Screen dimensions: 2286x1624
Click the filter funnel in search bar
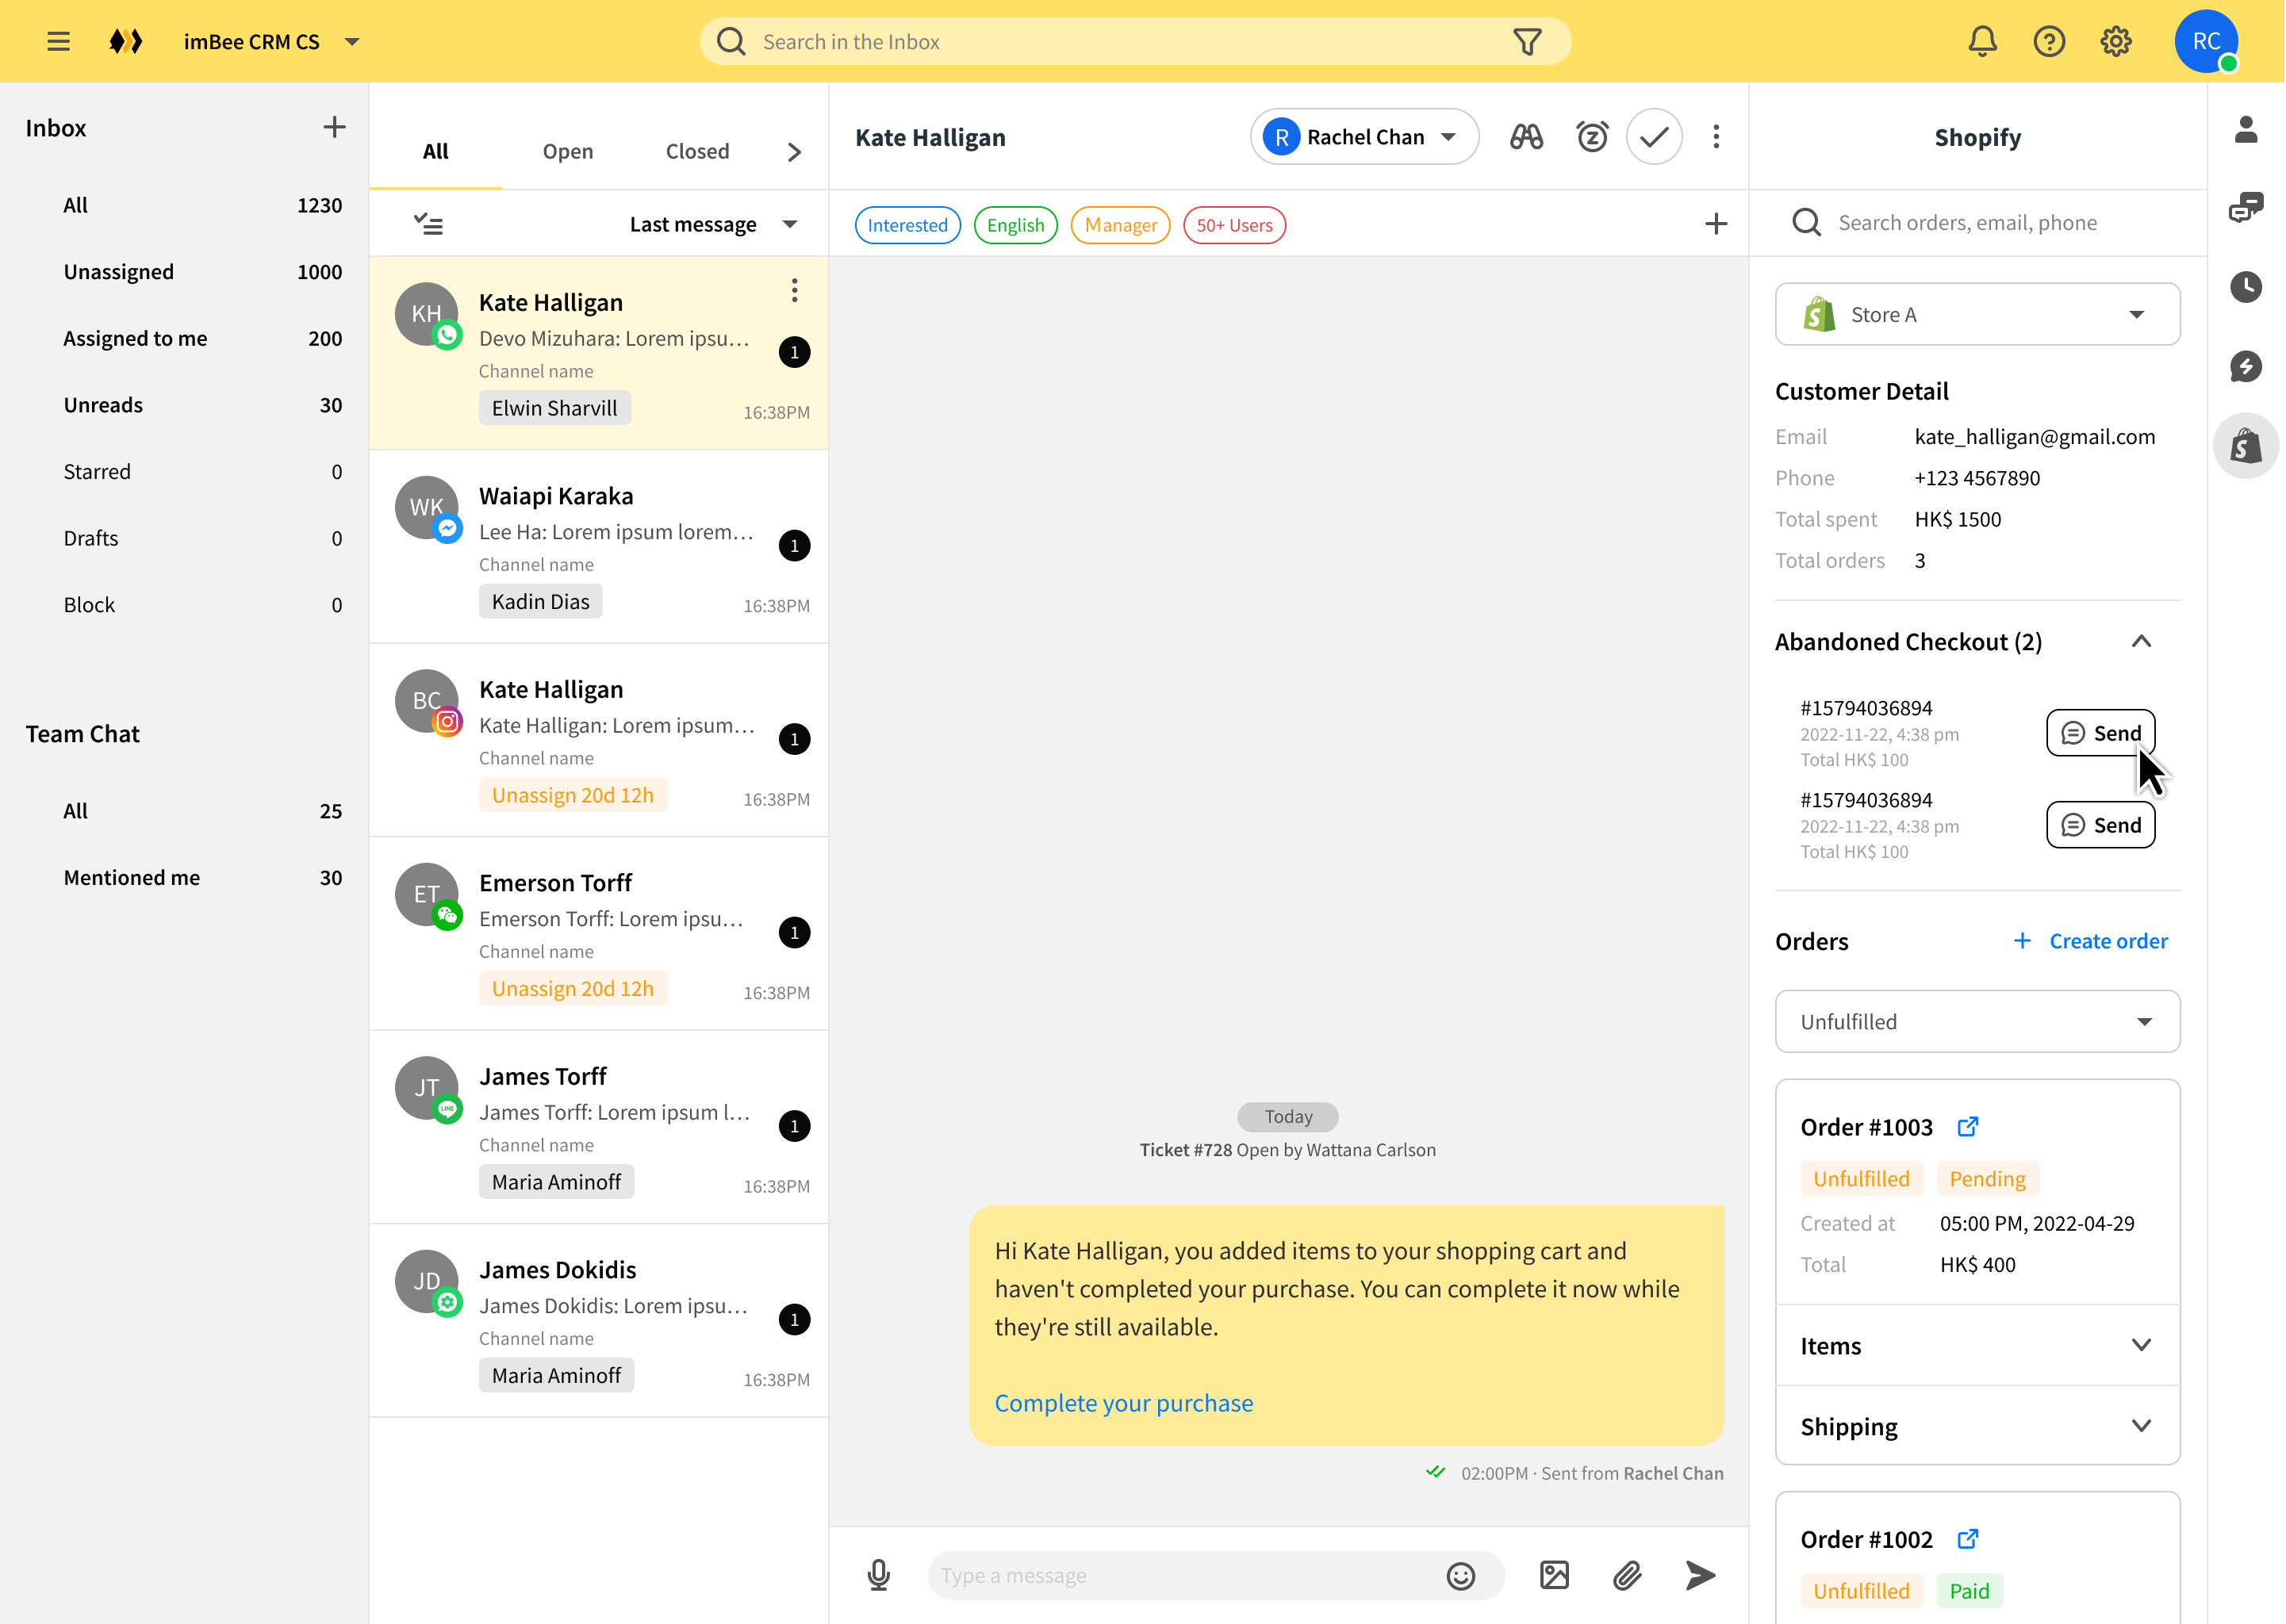[x=1526, y=42]
